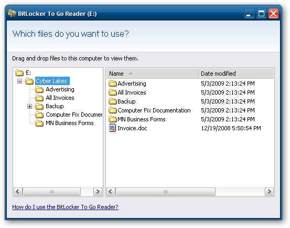Screen dimensions: 290x228
Task: Click MN Business Forms folder icon in list
Action: click(x=112, y=119)
